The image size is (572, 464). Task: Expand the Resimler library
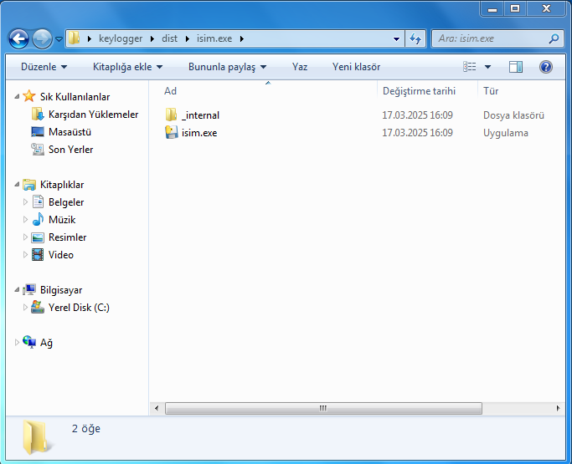[x=25, y=237]
